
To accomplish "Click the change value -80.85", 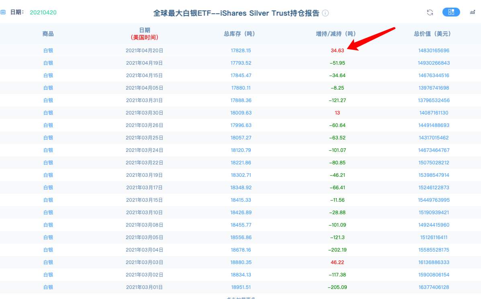I will (x=337, y=162).
